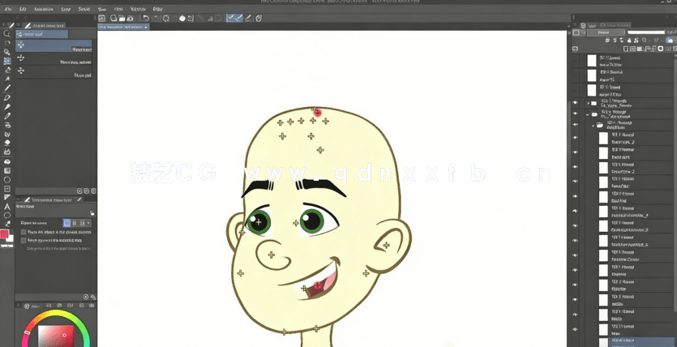Image resolution: width=677 pixels, height=347 pixels.
Task: Hide the nested sub-folder via its eye
Action: pos(575,125)
